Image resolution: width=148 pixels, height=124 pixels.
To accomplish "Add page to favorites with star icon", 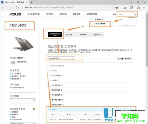I will pyautogui.click(x=117, y=8).
